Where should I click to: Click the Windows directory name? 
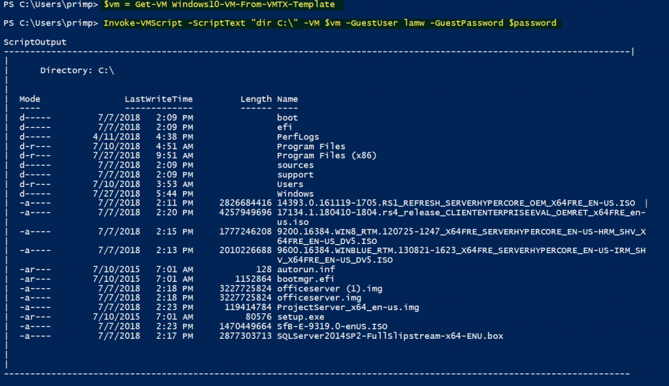point(295,194)
